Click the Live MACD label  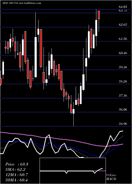pyautogui.click(x=111, y=177)
